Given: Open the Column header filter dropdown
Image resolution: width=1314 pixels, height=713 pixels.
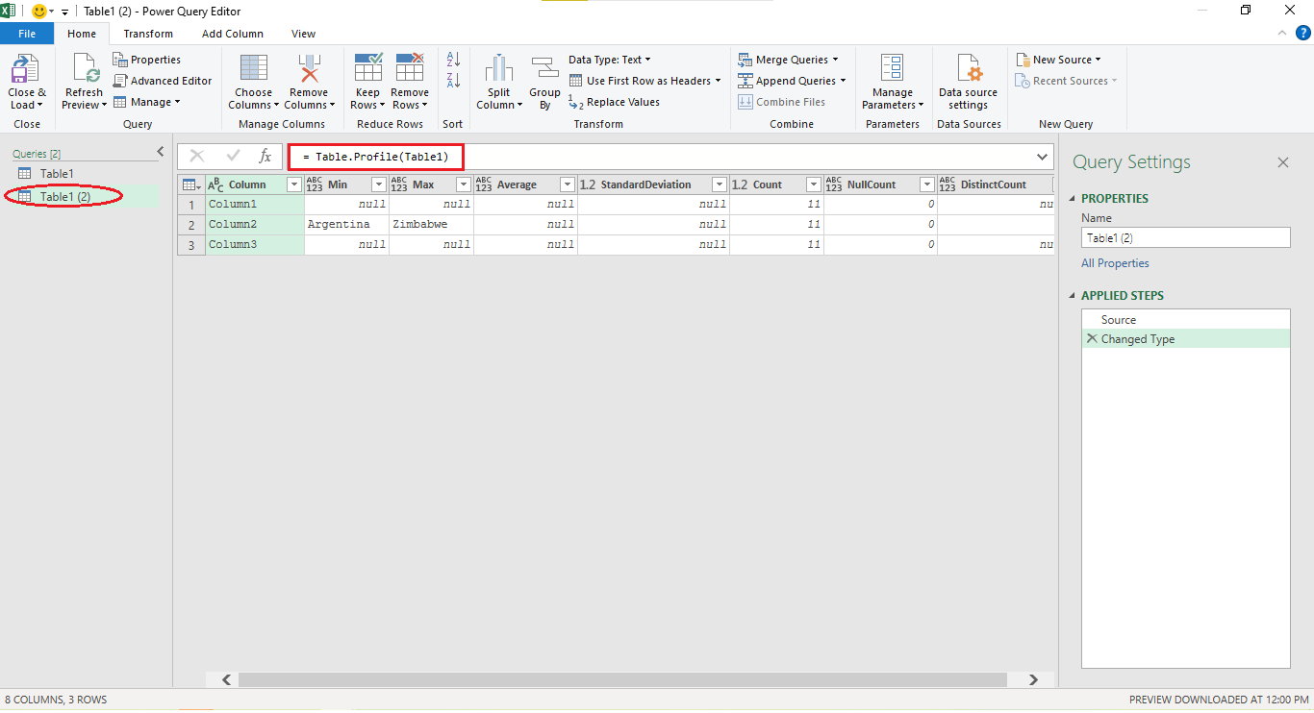Looking at the screenshot, I should point(294,184).
